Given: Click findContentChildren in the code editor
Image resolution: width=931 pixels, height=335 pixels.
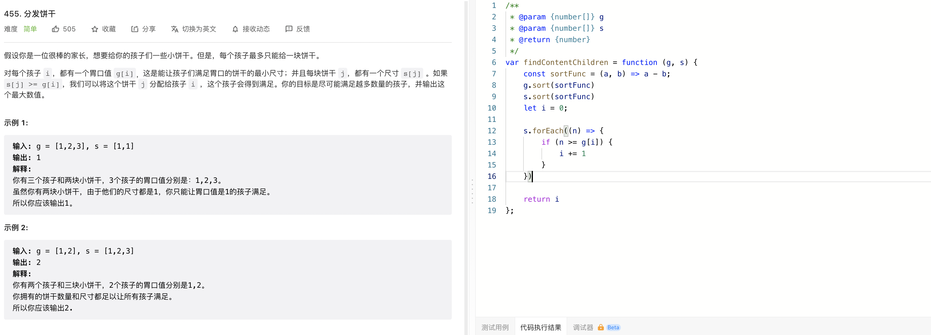Looking at the screenshot, I should [x=566, y=62].
